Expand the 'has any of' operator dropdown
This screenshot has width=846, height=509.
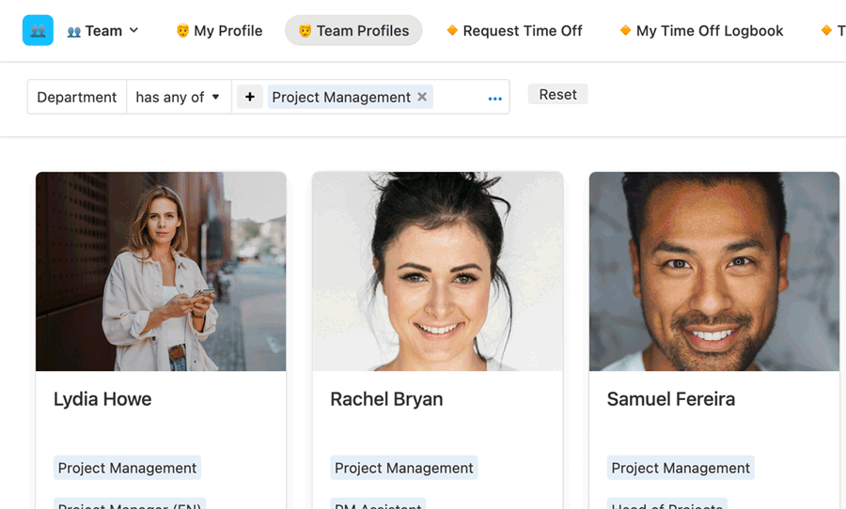pos(179,97)
